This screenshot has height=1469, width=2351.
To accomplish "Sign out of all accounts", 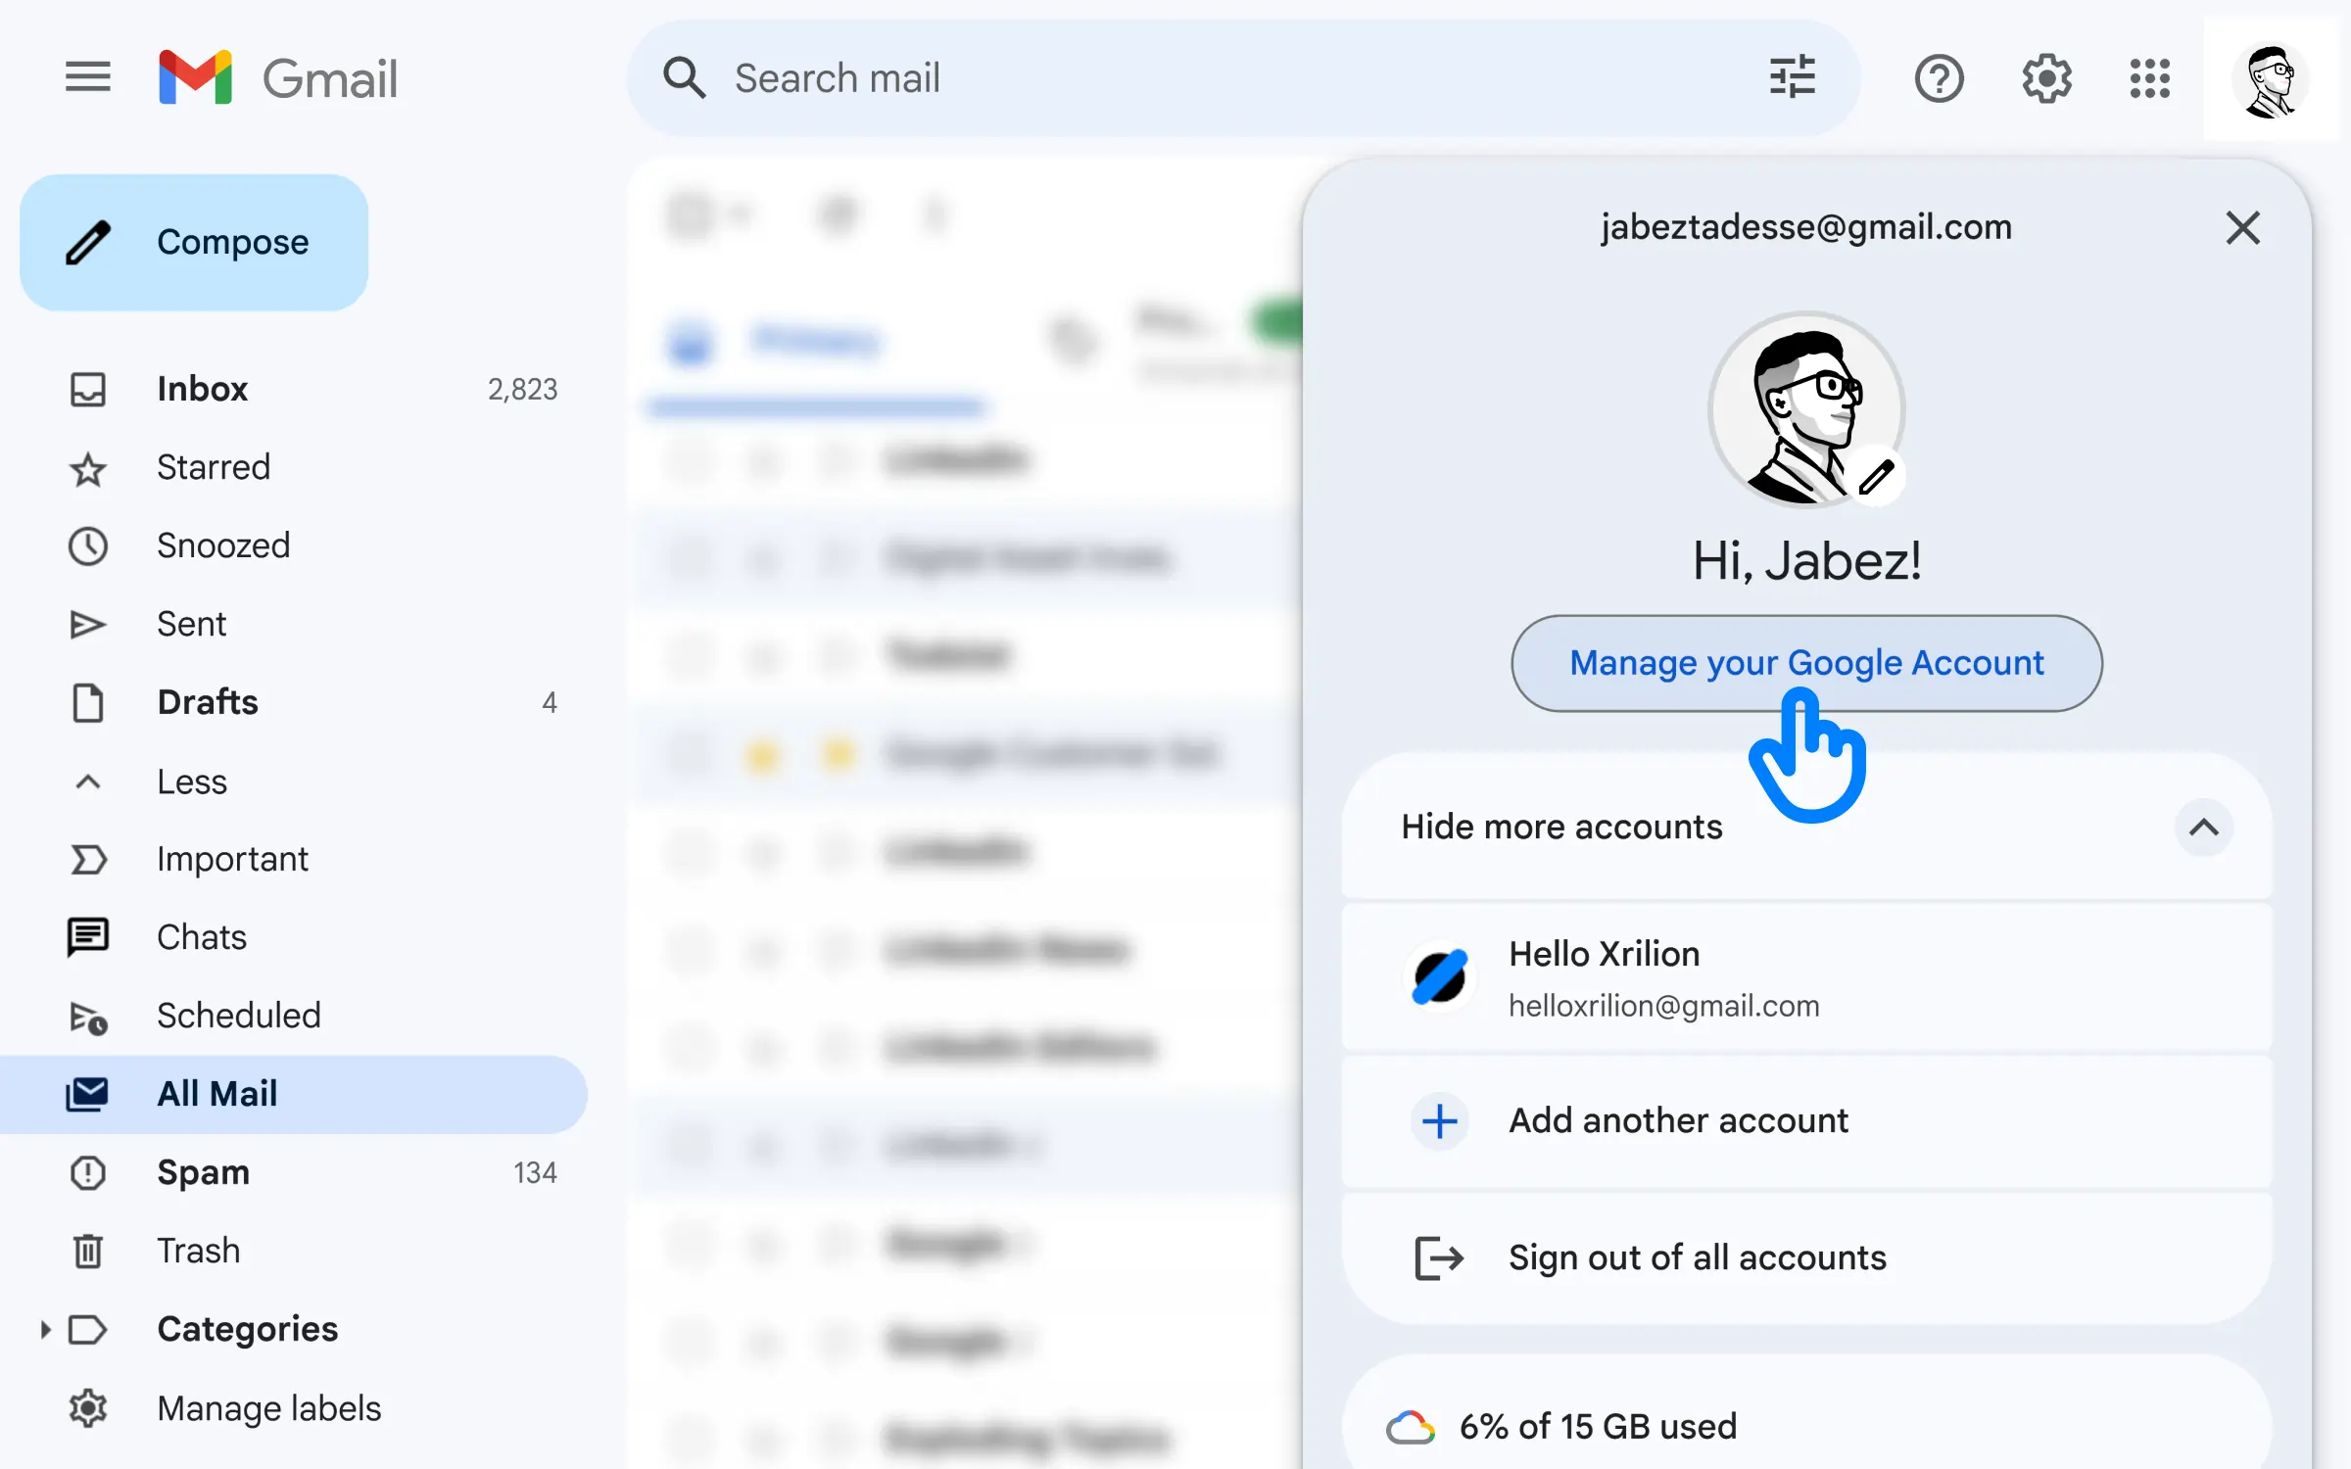I will click(1806, 1257).
